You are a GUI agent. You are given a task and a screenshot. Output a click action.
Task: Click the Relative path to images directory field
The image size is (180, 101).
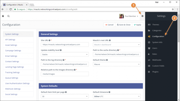point(65,74)
